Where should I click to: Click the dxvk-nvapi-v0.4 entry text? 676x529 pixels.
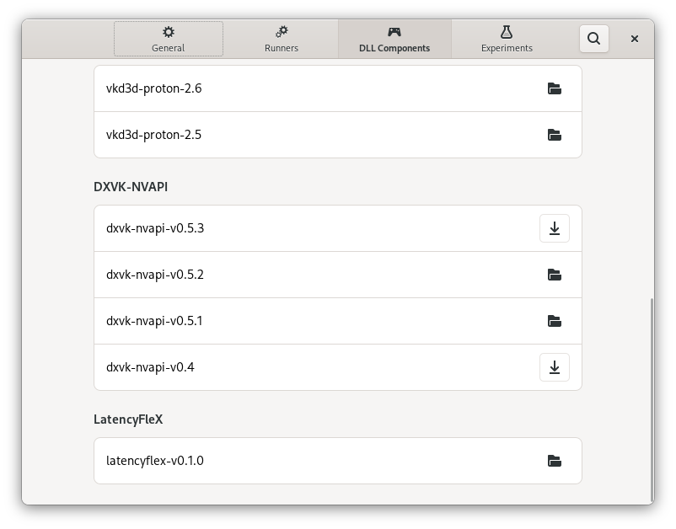150,367
